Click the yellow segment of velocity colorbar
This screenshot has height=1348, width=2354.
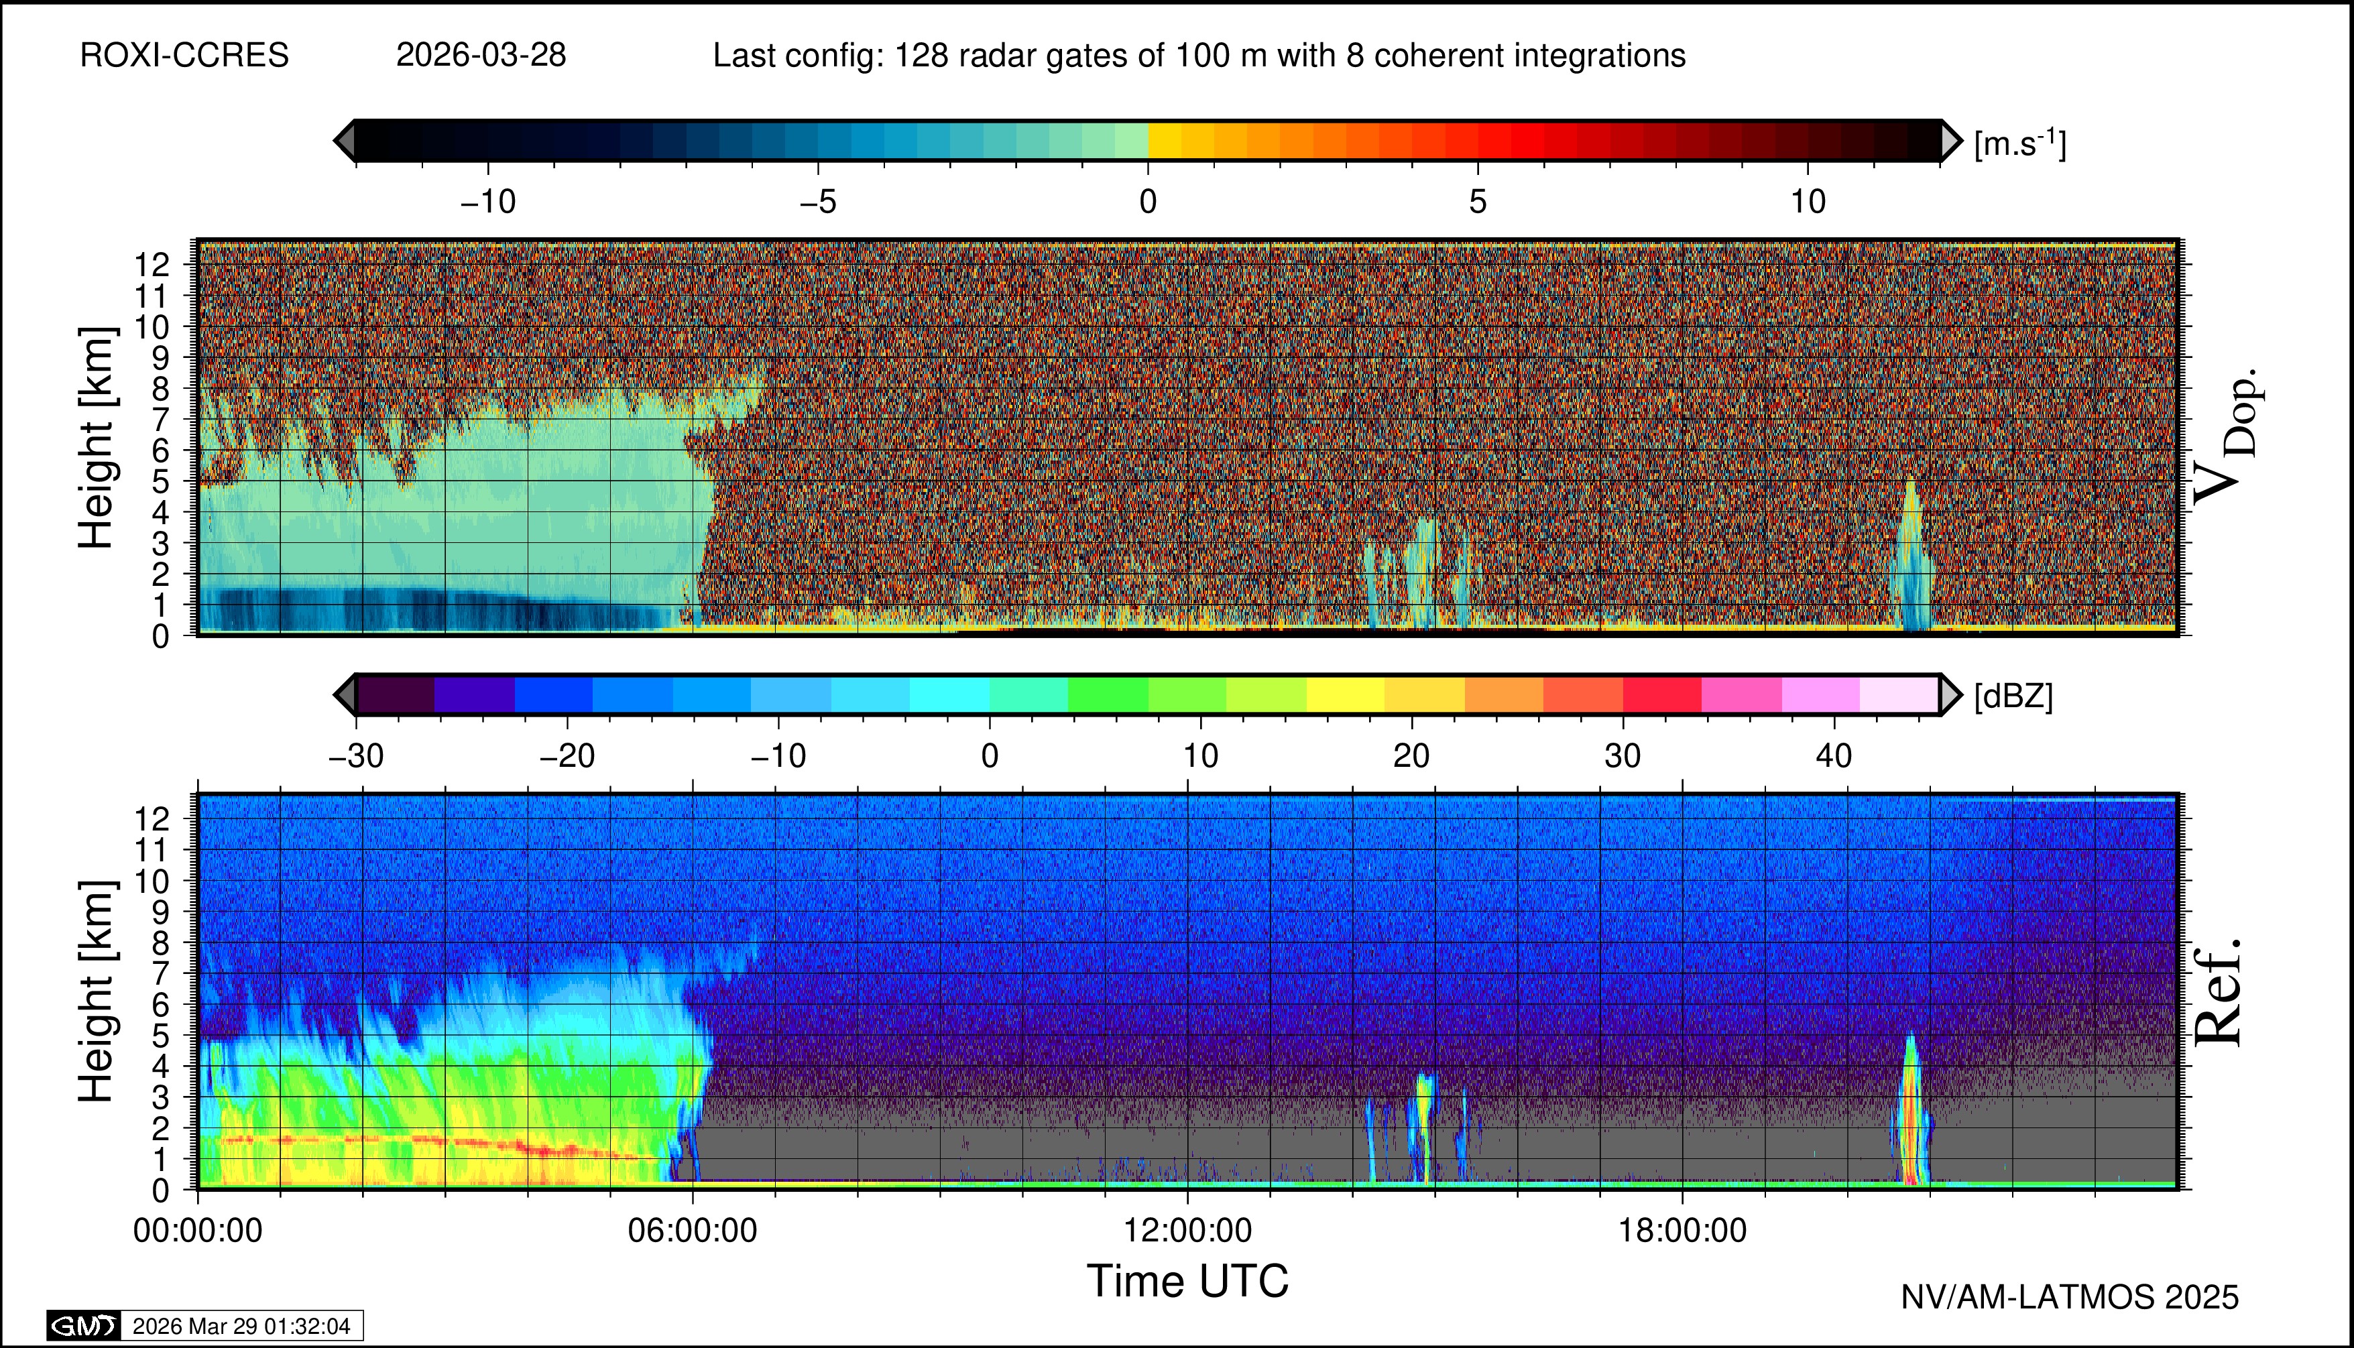point(1165,141)
